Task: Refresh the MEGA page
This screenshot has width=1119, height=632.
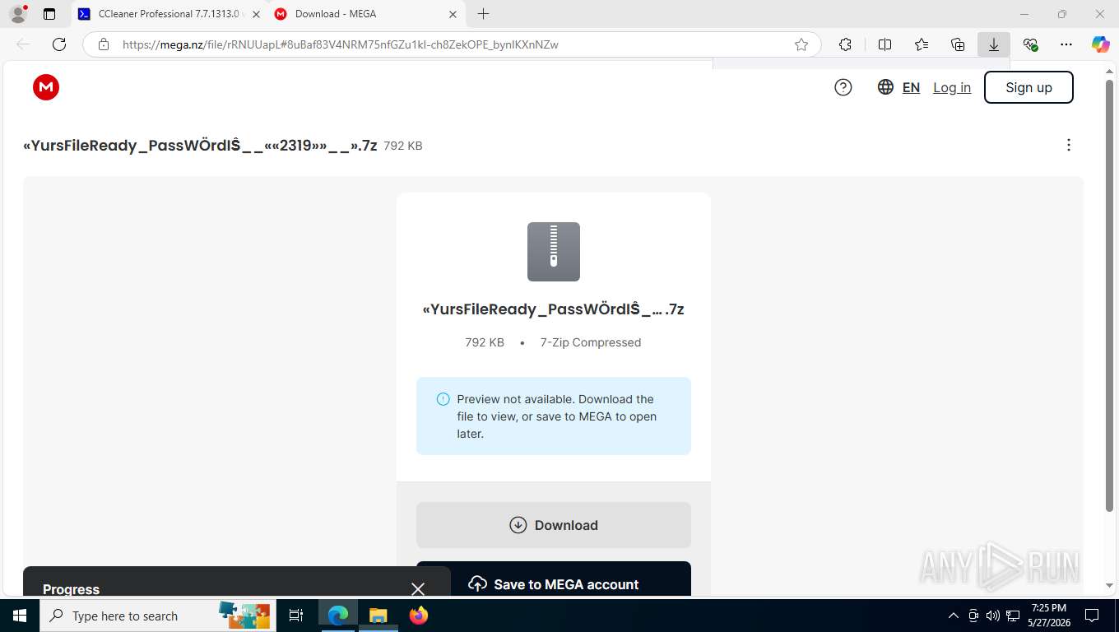Action: pos(59,44)
